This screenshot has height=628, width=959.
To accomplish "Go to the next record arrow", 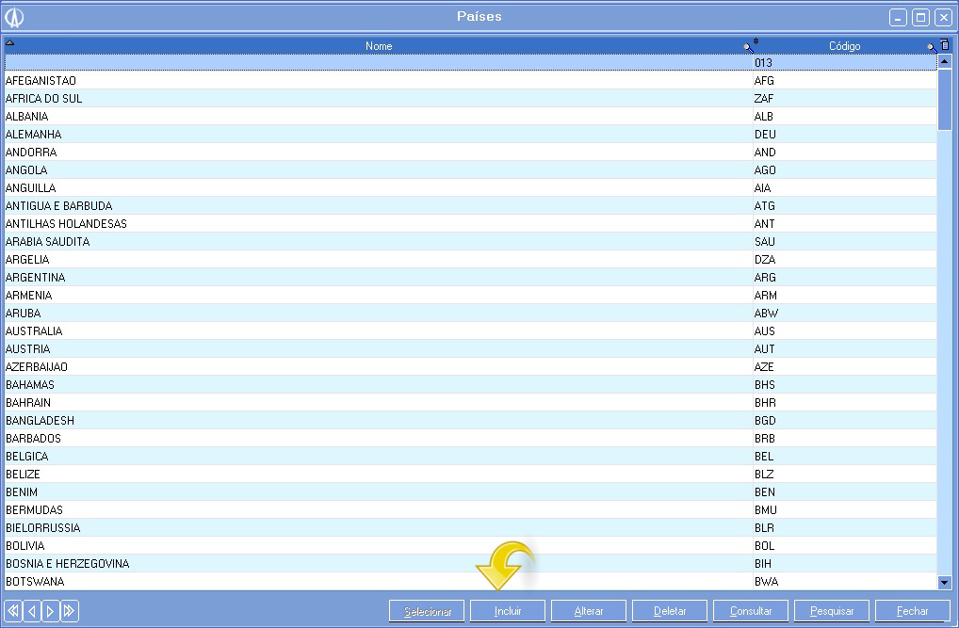I will pos(51,611).
